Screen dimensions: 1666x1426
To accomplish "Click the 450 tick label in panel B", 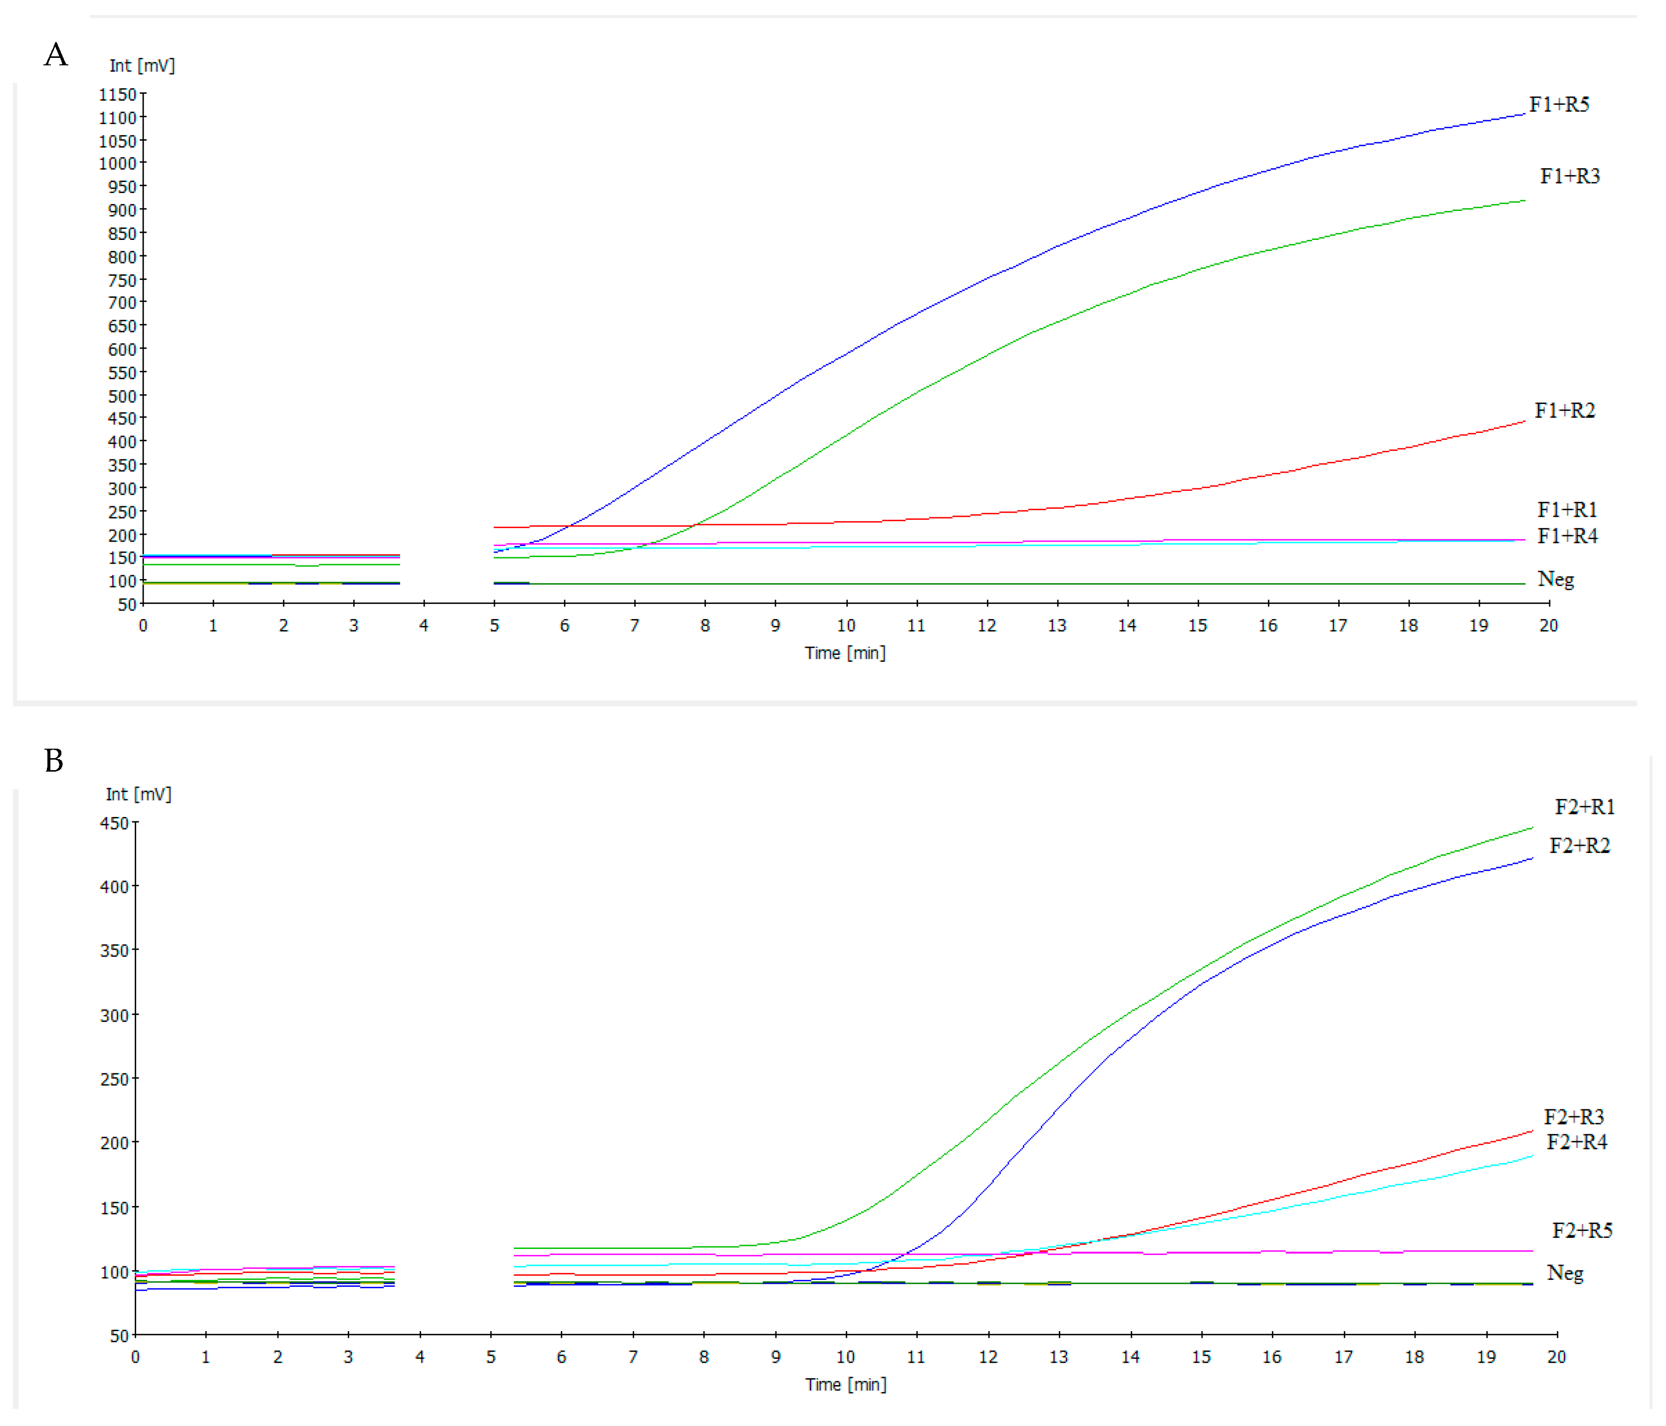I will tap(114, 823).
